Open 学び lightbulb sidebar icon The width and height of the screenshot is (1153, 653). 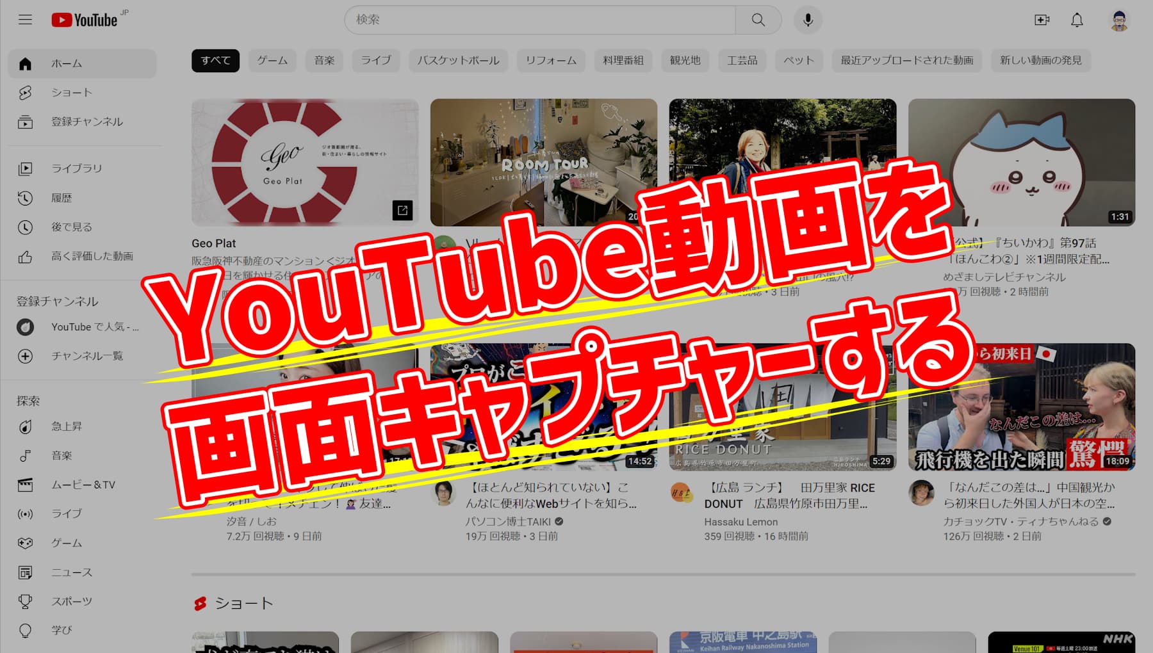pyautogui.click(x=25, y=631)
